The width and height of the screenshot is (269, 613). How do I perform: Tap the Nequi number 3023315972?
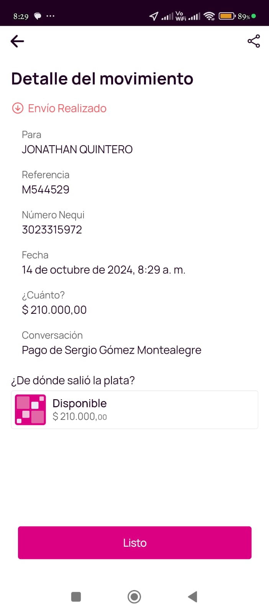click(x=52, y=230)
